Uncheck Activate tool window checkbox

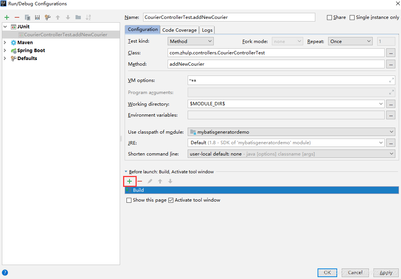[x=171, y=200]
